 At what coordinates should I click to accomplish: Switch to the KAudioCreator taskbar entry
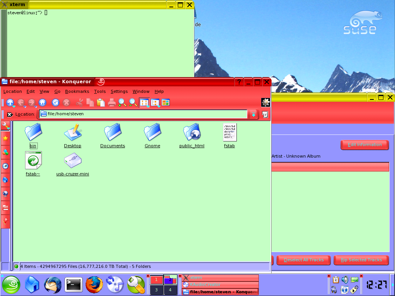pos(220,285)
